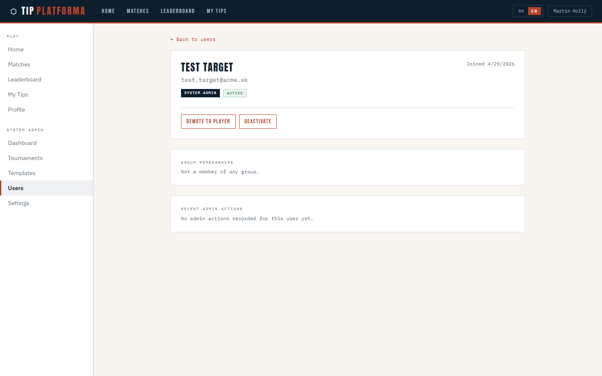Screen dimensions: 602x376
Task: Open Settings in the sidebar
Action: click(x=19, y=203)
